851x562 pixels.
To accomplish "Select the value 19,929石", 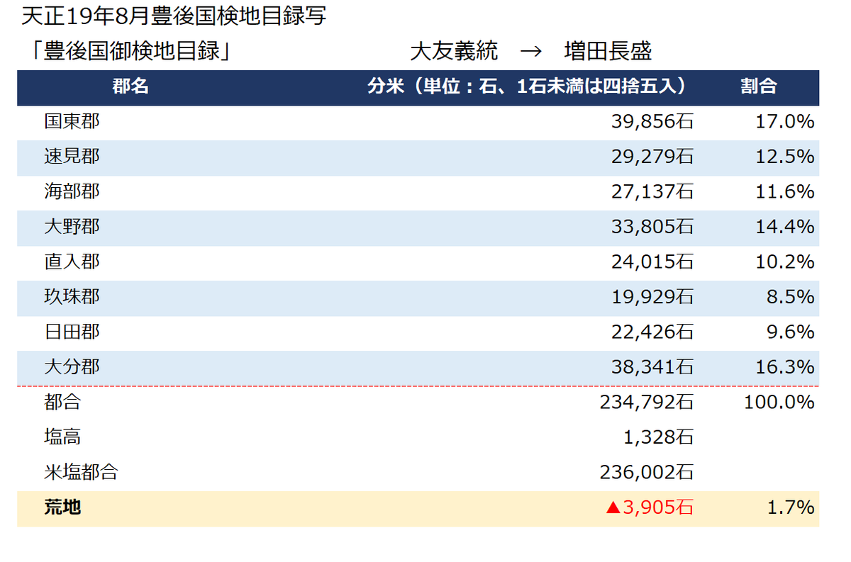I will pos(652,297).
